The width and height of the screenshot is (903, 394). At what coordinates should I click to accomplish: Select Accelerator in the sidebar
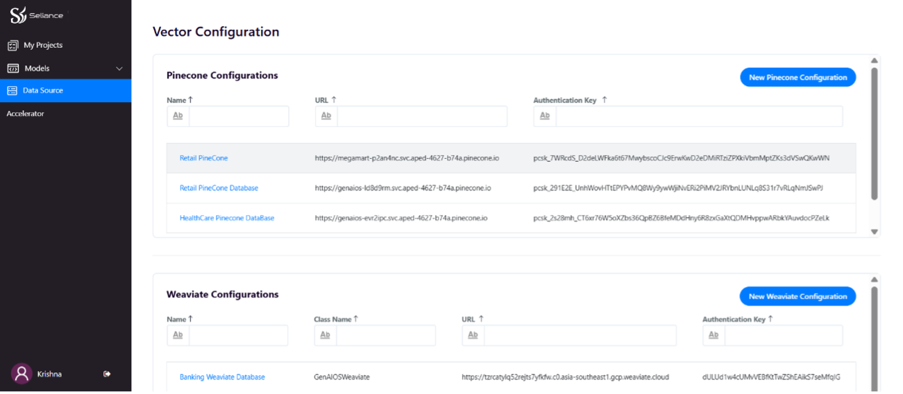coord(26,114)
